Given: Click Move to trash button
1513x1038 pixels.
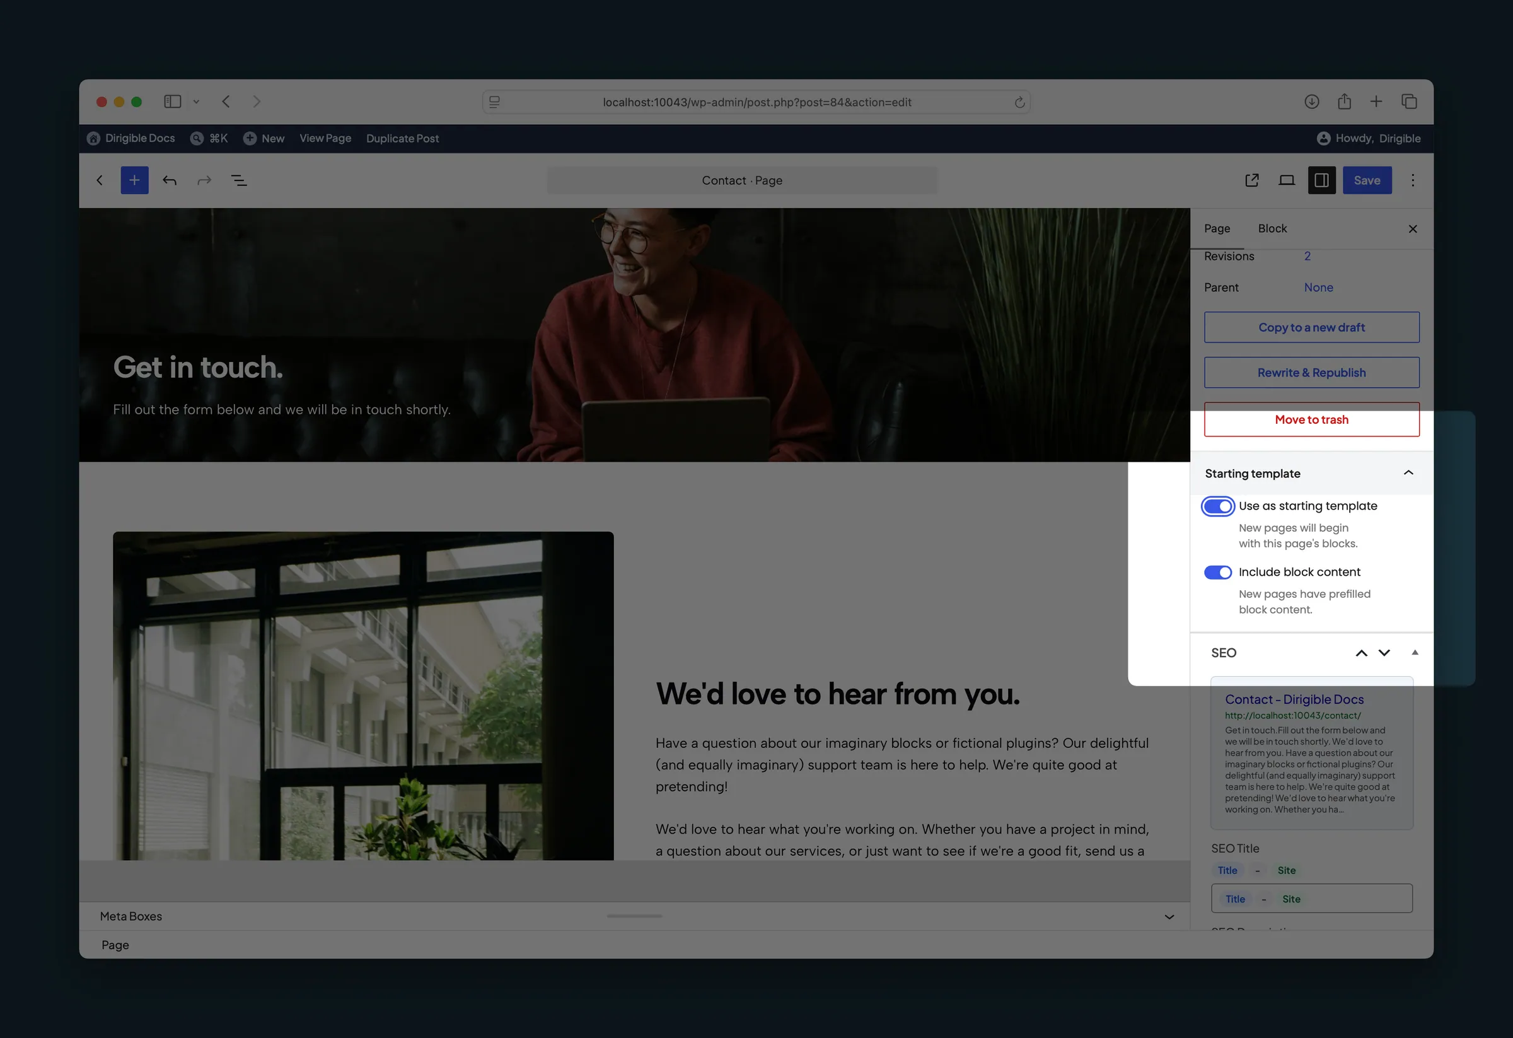Looking at the screenshot, I should point(1311,420).
